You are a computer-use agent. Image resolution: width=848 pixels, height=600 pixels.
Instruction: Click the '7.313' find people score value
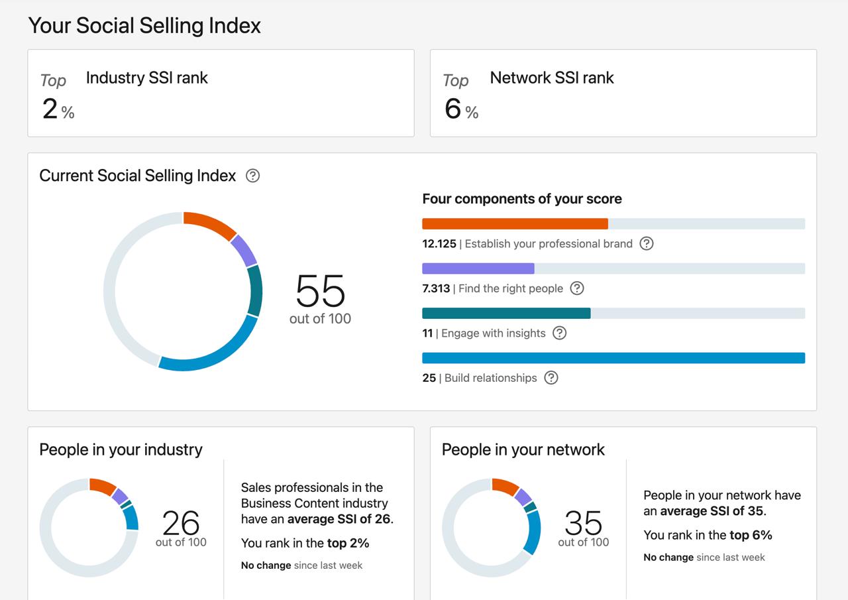pos(436,288)
